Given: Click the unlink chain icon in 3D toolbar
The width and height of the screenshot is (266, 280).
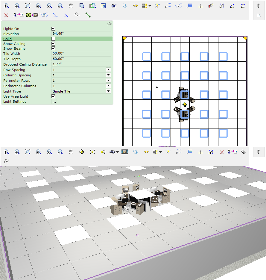Looking at the screenshot, I should (x=6, y=161).
